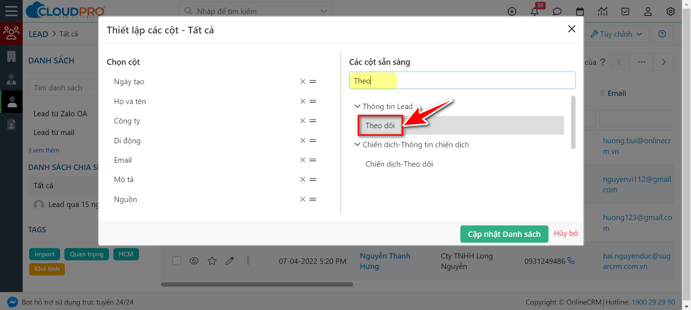Open the three dots page options
The image size is (691, 310).
(x=641, y=62)
